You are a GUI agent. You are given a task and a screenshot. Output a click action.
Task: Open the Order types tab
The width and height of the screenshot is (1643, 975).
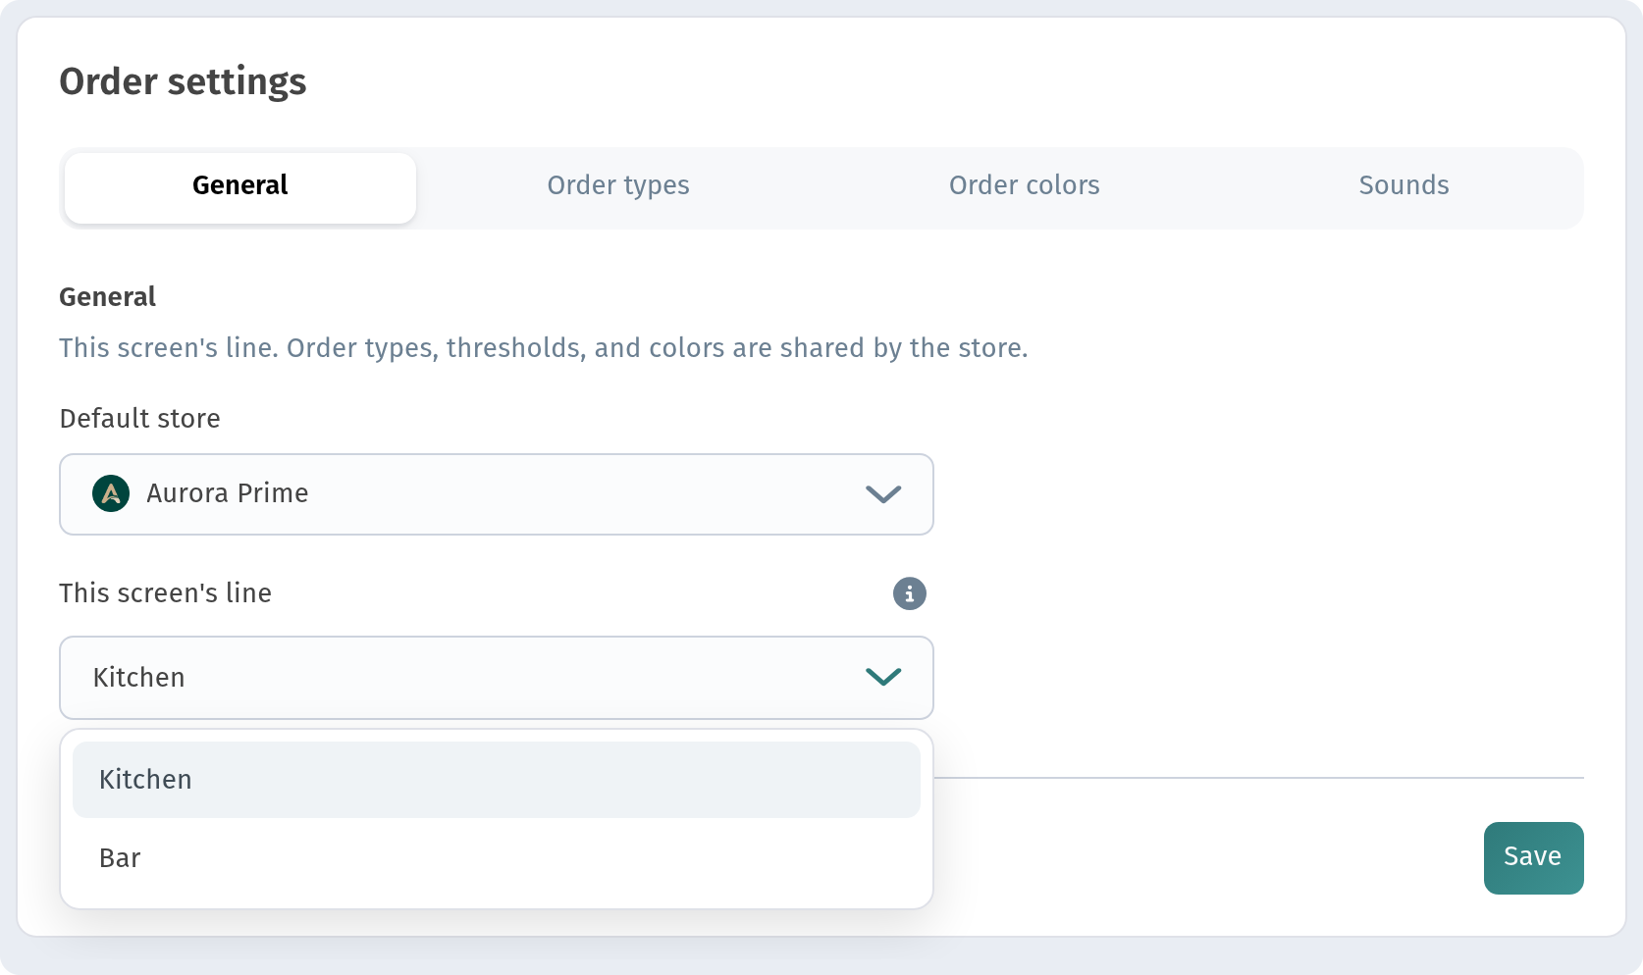click(x=618, y=185)
